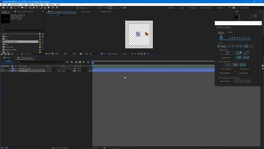The height and width of the screenshot is (149, 264).
Task: Click the crossed-arrows setup icon in Joysticks
Action: click(246, 46)
